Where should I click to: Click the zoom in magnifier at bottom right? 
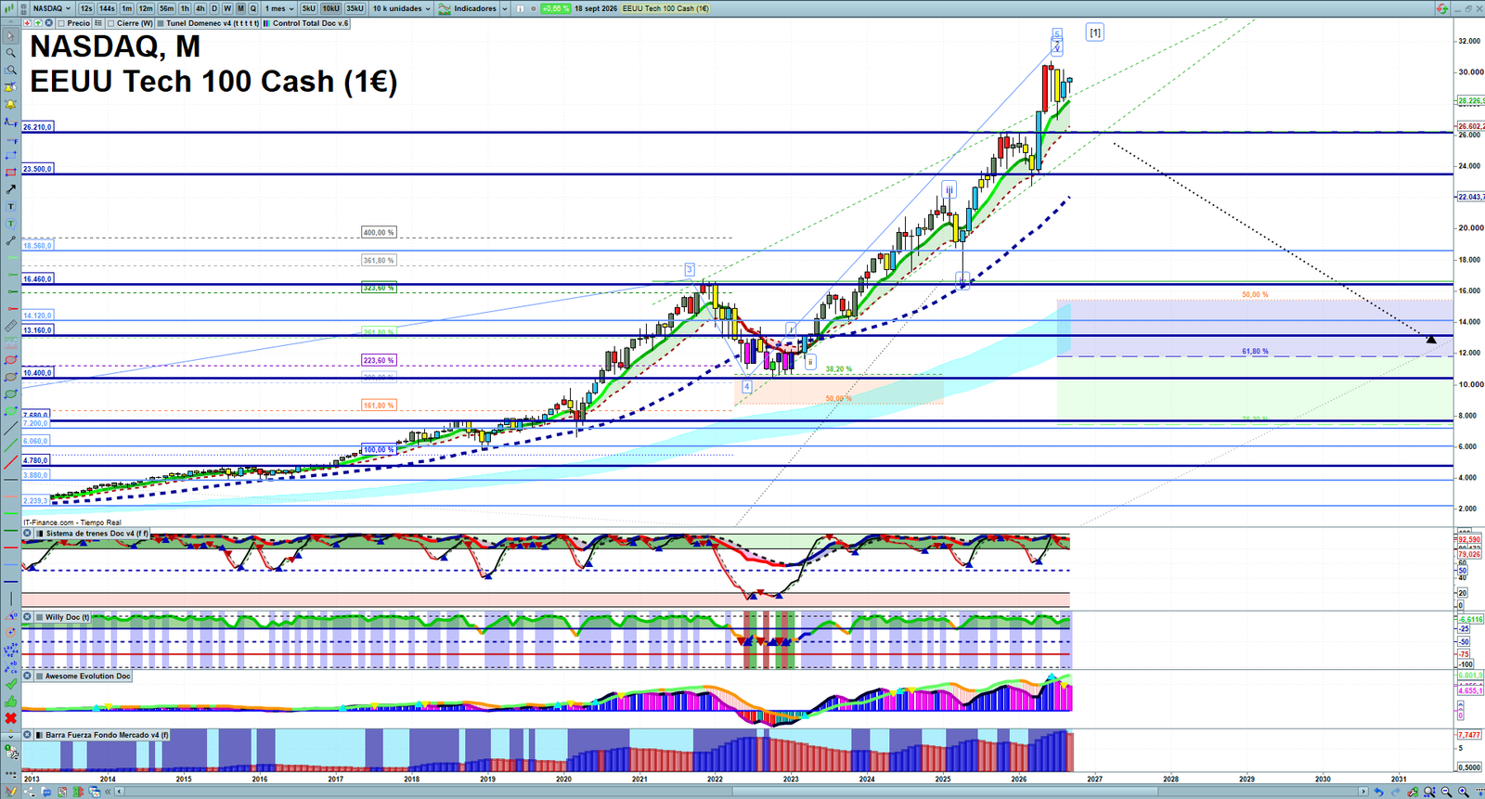[x=1463, y=792]
